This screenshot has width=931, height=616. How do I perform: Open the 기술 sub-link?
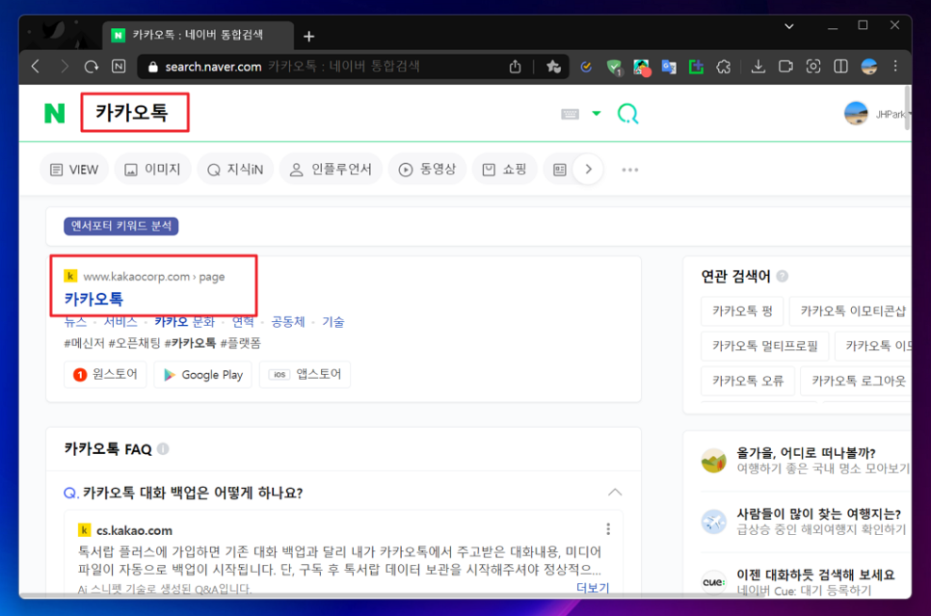click(x=333, y=322)
